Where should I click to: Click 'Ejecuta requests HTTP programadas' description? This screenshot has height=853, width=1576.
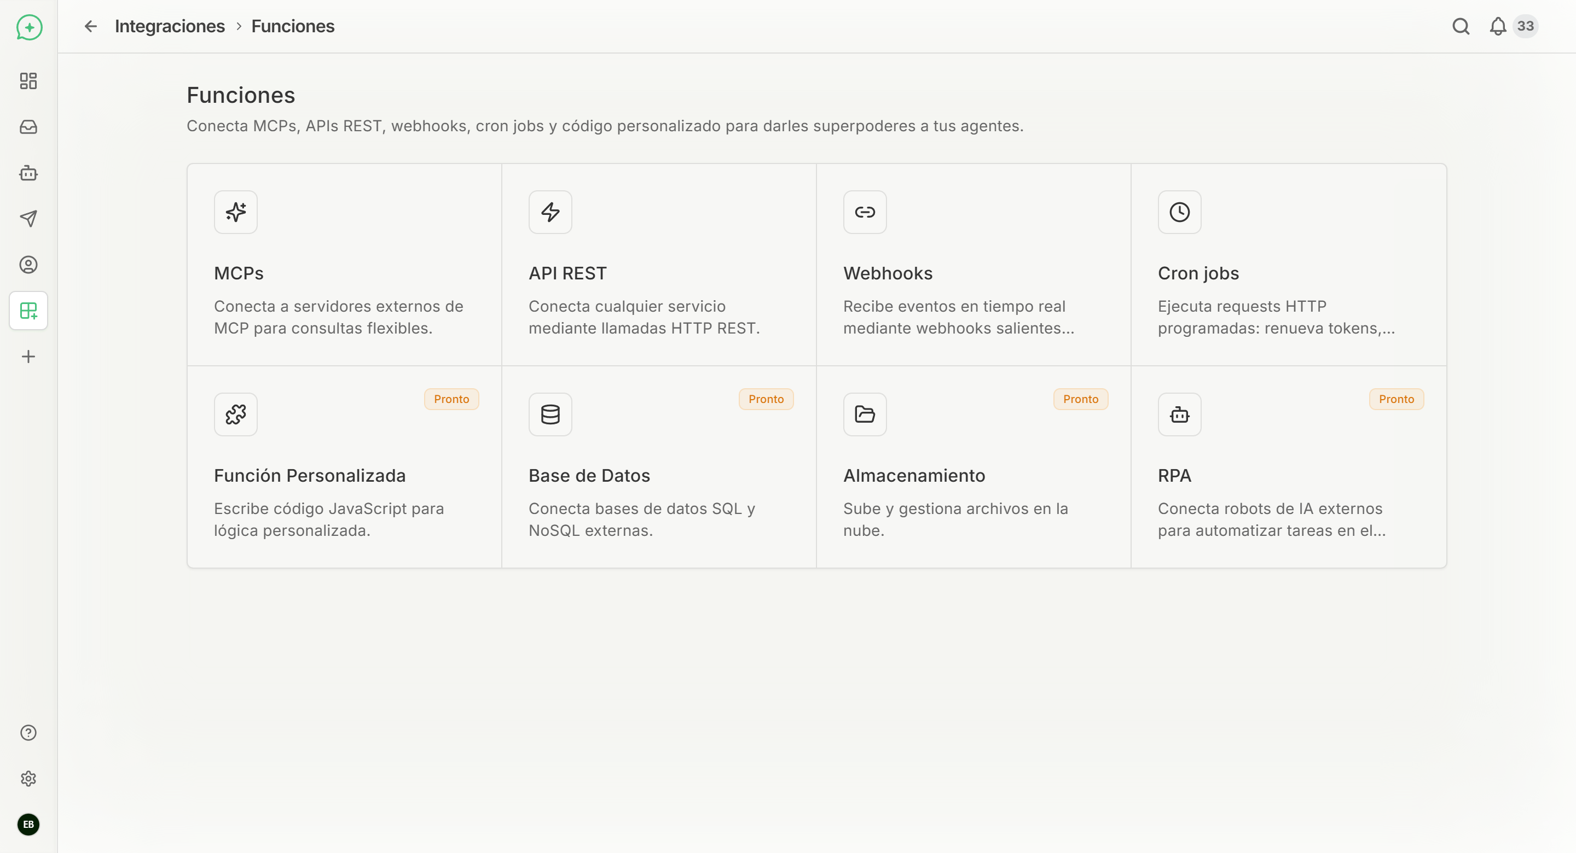[1276, 317]
